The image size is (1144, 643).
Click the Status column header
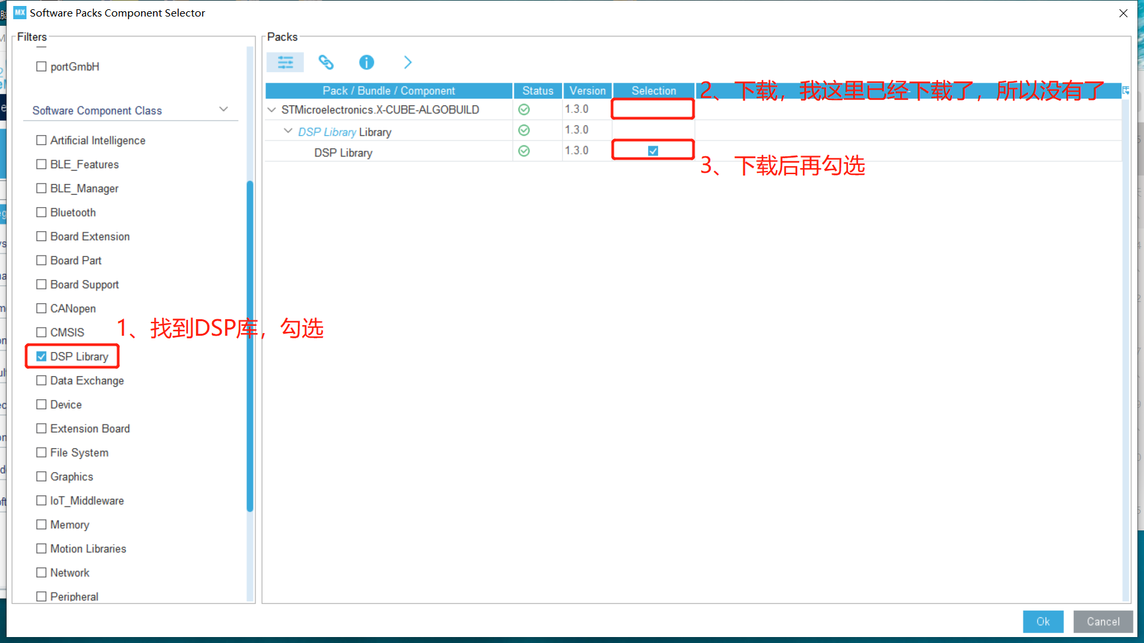tap(538, 91)
